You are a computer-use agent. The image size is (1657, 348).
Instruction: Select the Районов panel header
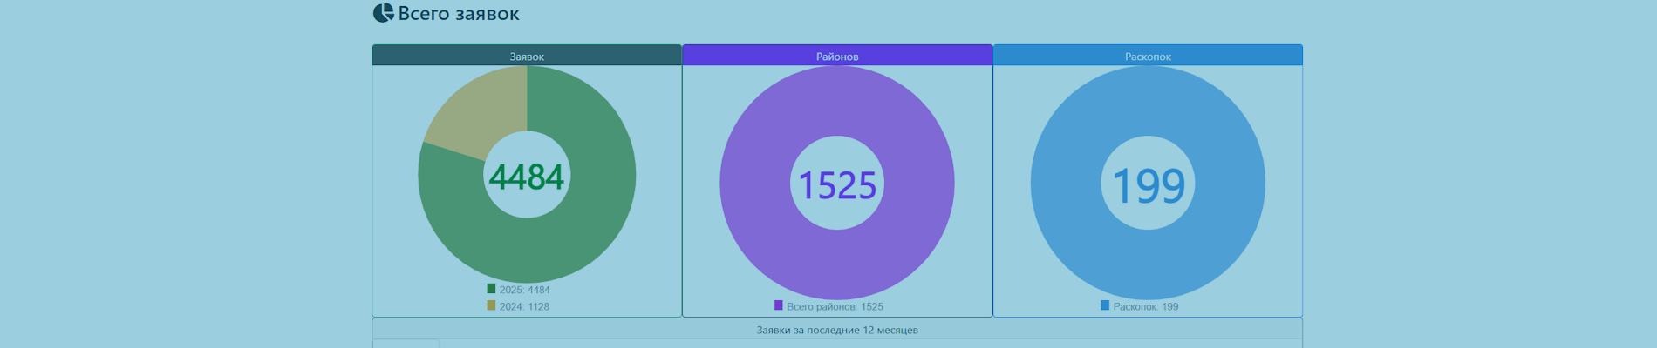[x=837, y=57]
